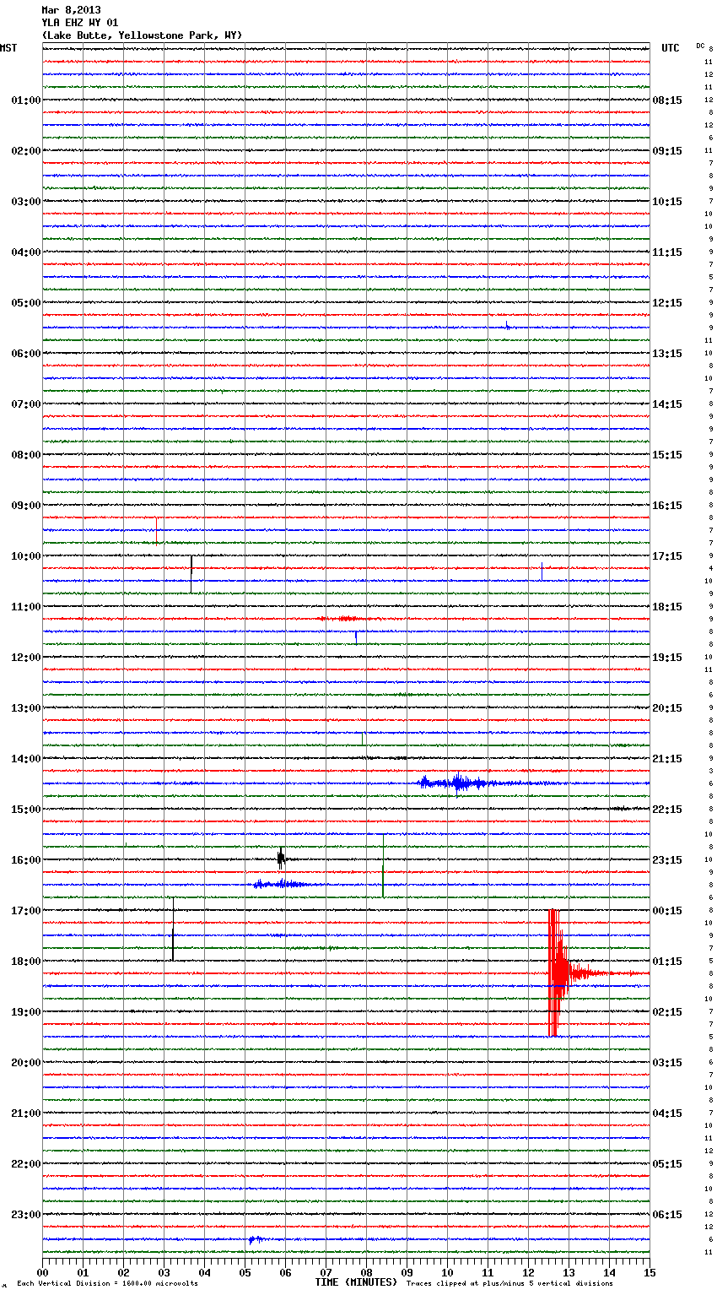
Task: Click the date header Mar 8,2013
Action: (71, 10)
